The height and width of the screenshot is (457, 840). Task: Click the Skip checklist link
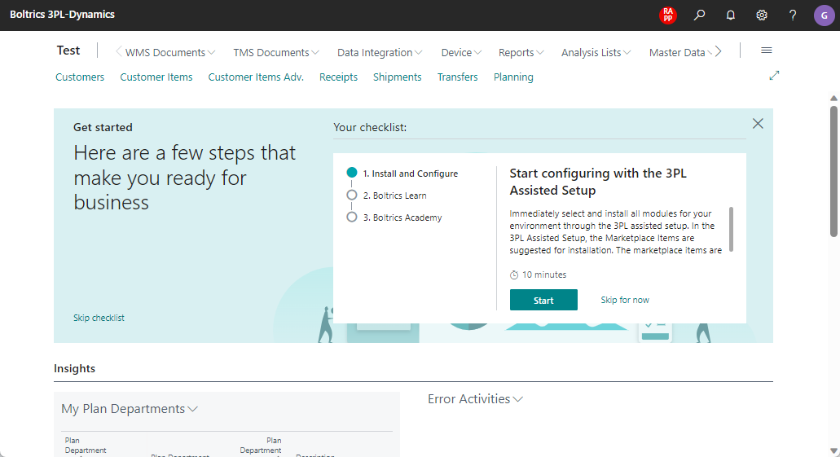pyautogui.click(x=99, y=318)
